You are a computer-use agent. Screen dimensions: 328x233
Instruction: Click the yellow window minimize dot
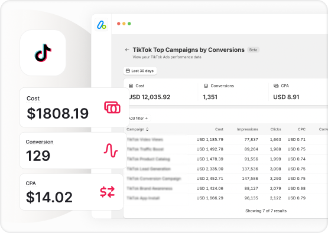coord(124,24)
